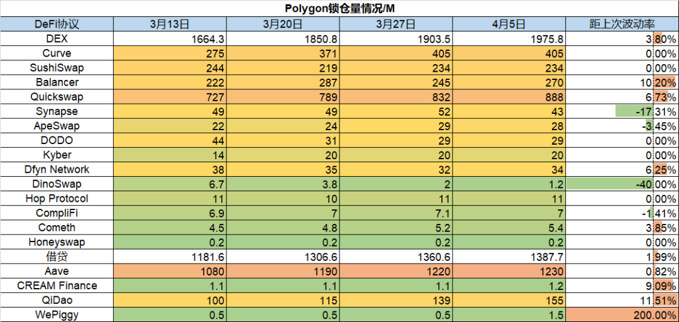The height and width of the screenshot is (322, 679).
Task: Click WePiggy 4月5日 value 1.5
Action: pyautogui.click(x=509, y=314)
